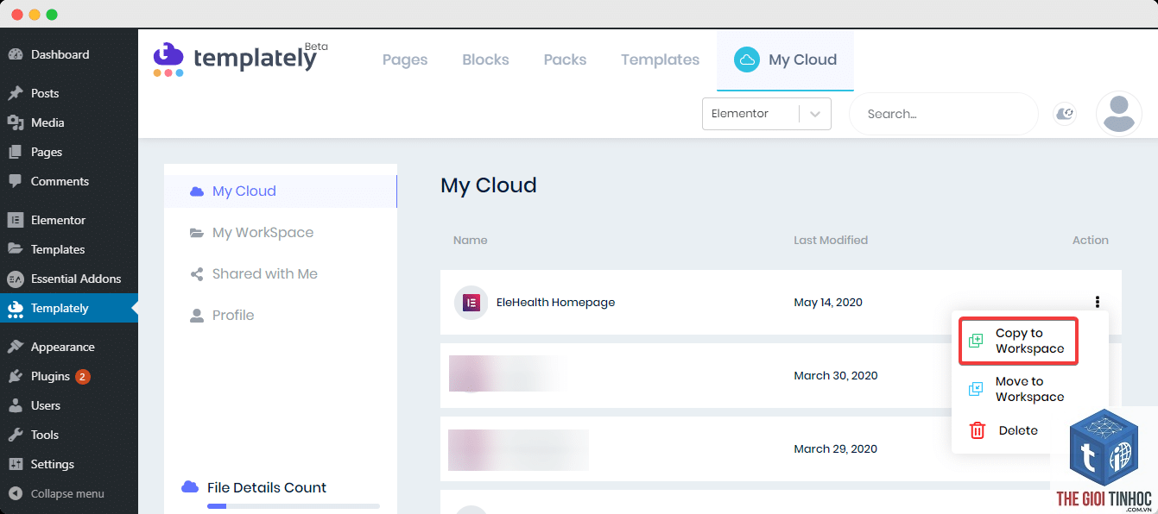The image size is (1158, 514).
Task: Click the My WorkSpace folder icon
Action: [x=197, y=233]
